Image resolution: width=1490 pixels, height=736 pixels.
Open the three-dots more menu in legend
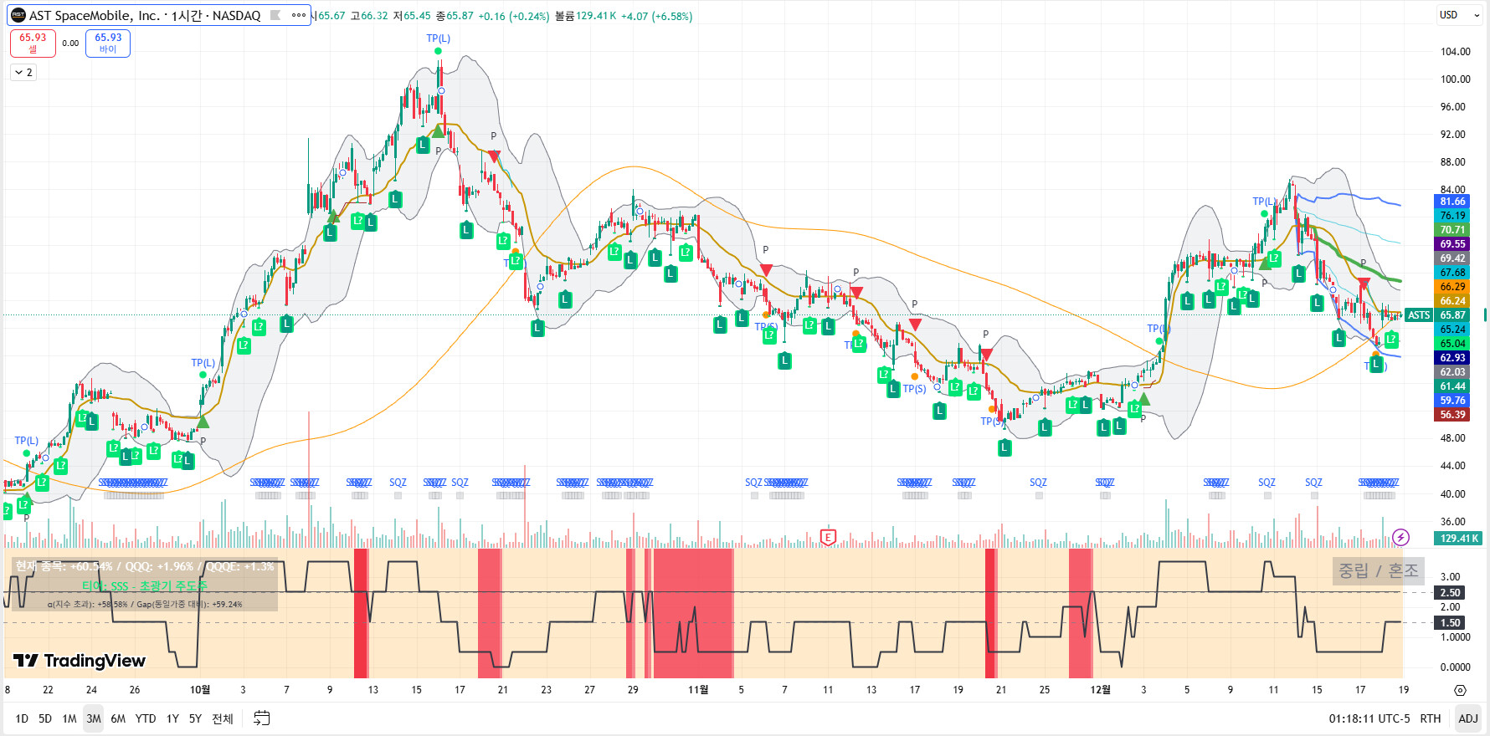pyautogui.click(x=299, y=15)
